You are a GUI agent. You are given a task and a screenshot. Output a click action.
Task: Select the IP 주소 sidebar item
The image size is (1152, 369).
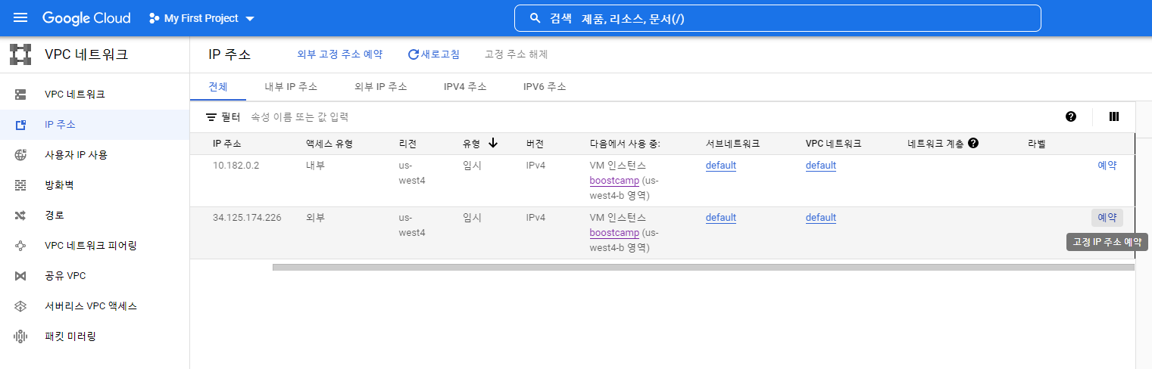click(x=95, y=125)
